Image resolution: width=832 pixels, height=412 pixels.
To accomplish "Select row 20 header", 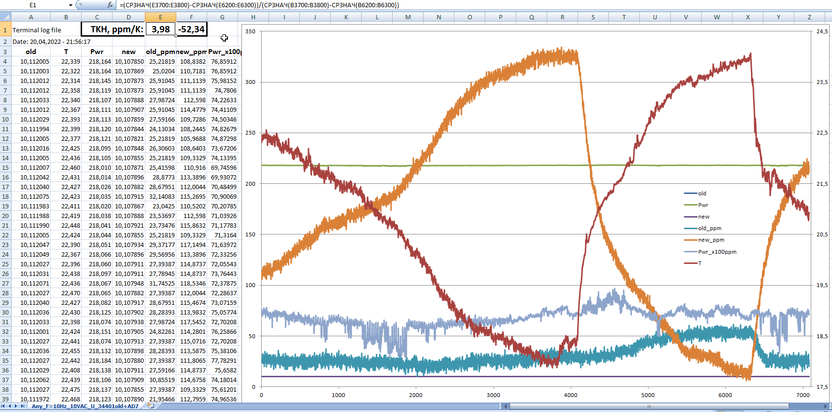I will point(5,216).
